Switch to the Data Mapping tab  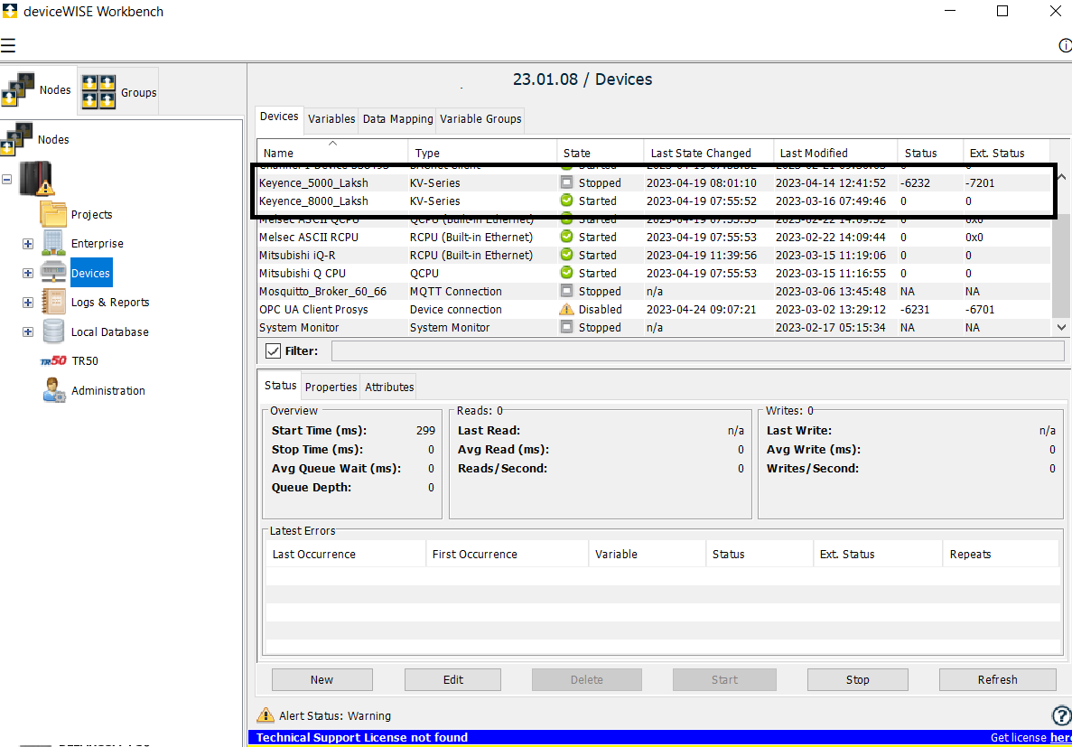click(396, 119)
